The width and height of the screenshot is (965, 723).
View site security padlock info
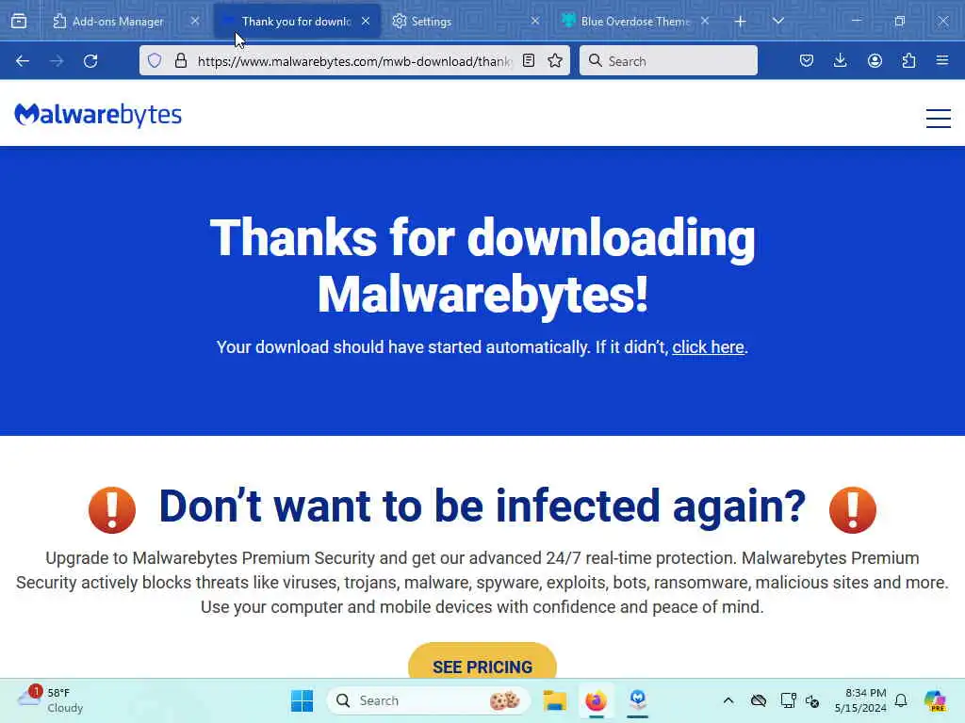pos(180,60)
